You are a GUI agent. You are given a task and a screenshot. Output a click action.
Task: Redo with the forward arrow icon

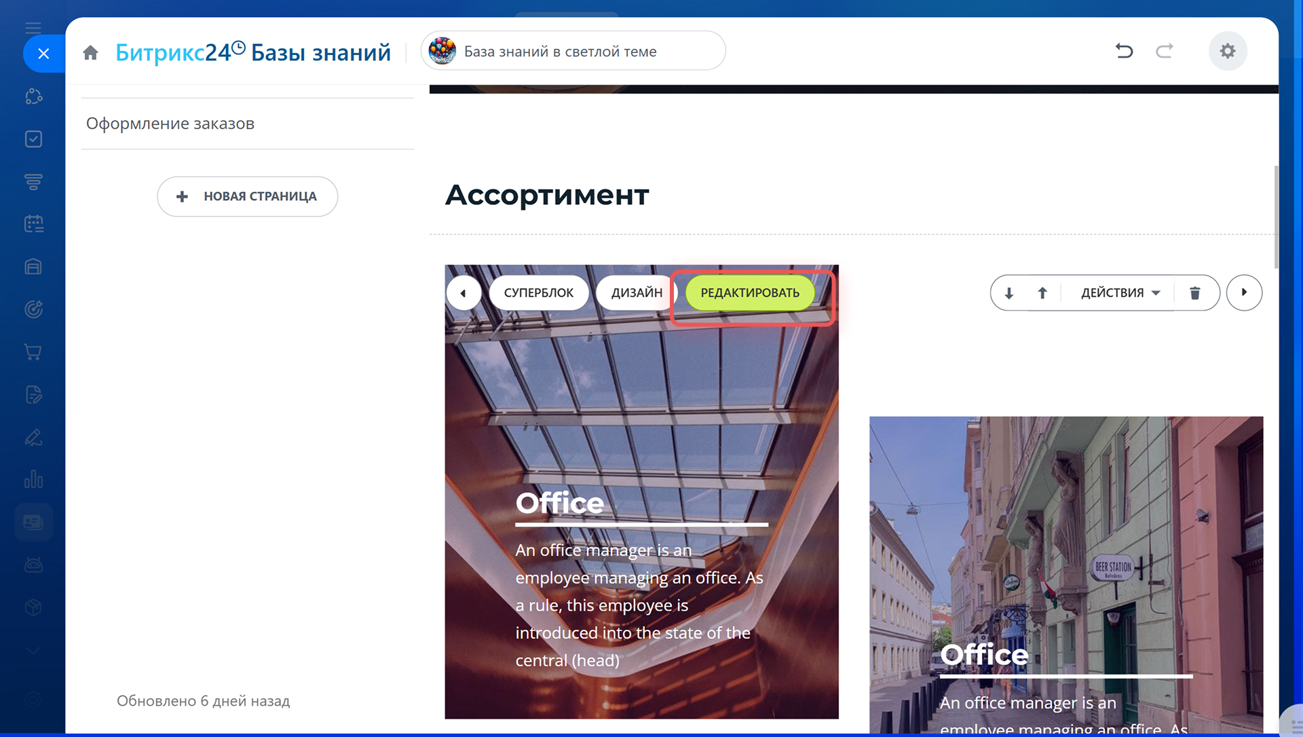[x=1165, y=51]
